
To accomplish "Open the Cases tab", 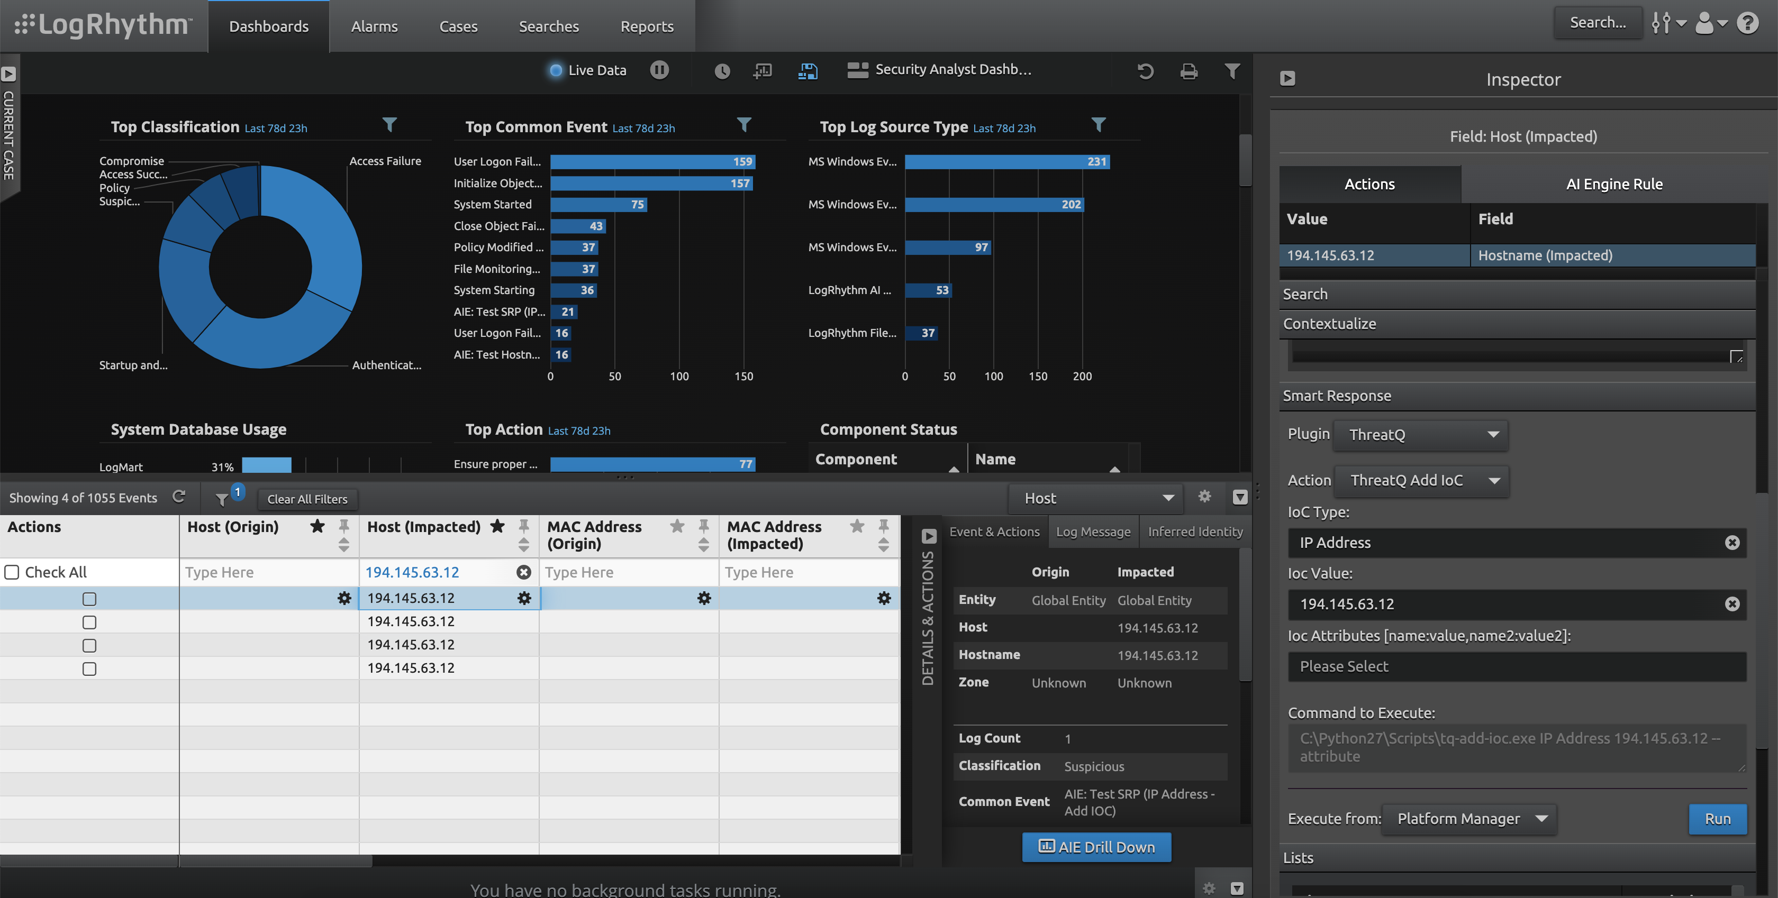I will click(458, 26).
